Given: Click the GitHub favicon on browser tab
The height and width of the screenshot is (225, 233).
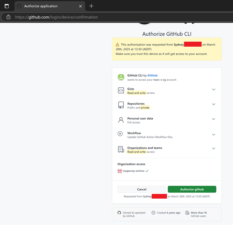Looking at the screenshot, I should pyautogui.click(x=19, y=6).
